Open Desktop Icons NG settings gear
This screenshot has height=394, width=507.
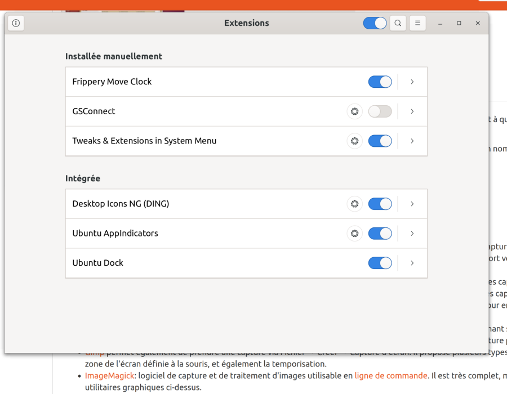[x=355, y=204]
